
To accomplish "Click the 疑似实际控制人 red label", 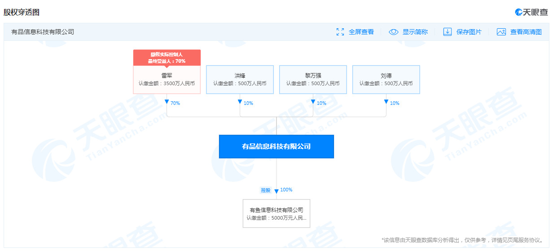I will point(167,57).
